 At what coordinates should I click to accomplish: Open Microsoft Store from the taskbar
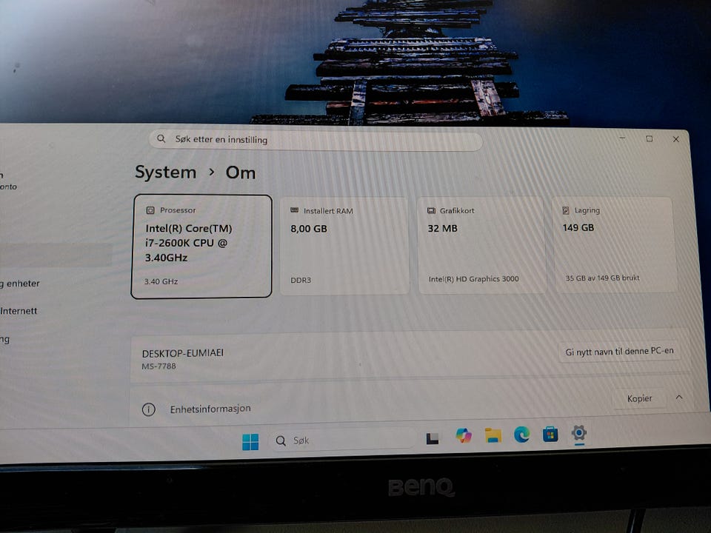[550, 435]
